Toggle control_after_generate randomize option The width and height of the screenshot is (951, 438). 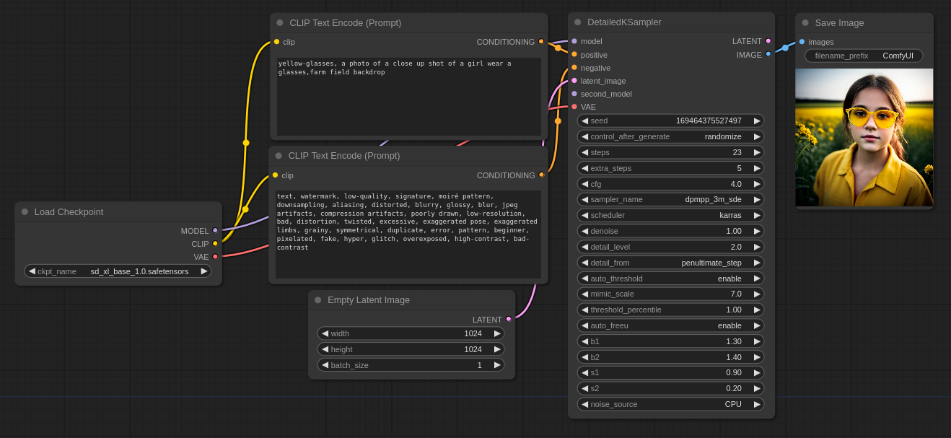coord(670,136)
